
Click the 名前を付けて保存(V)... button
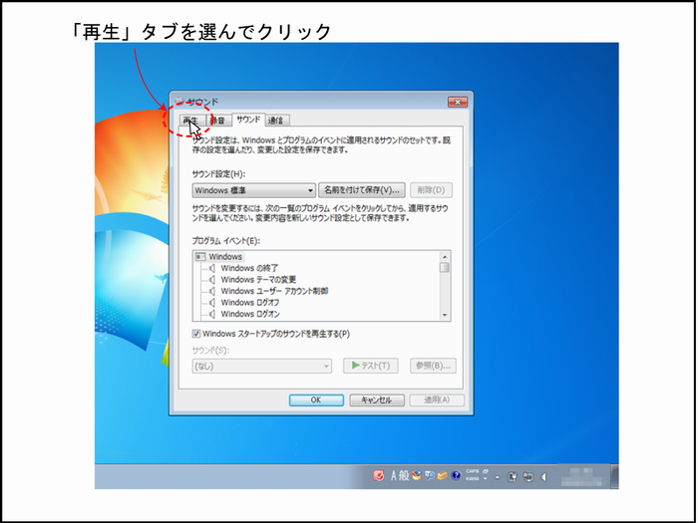361,190
